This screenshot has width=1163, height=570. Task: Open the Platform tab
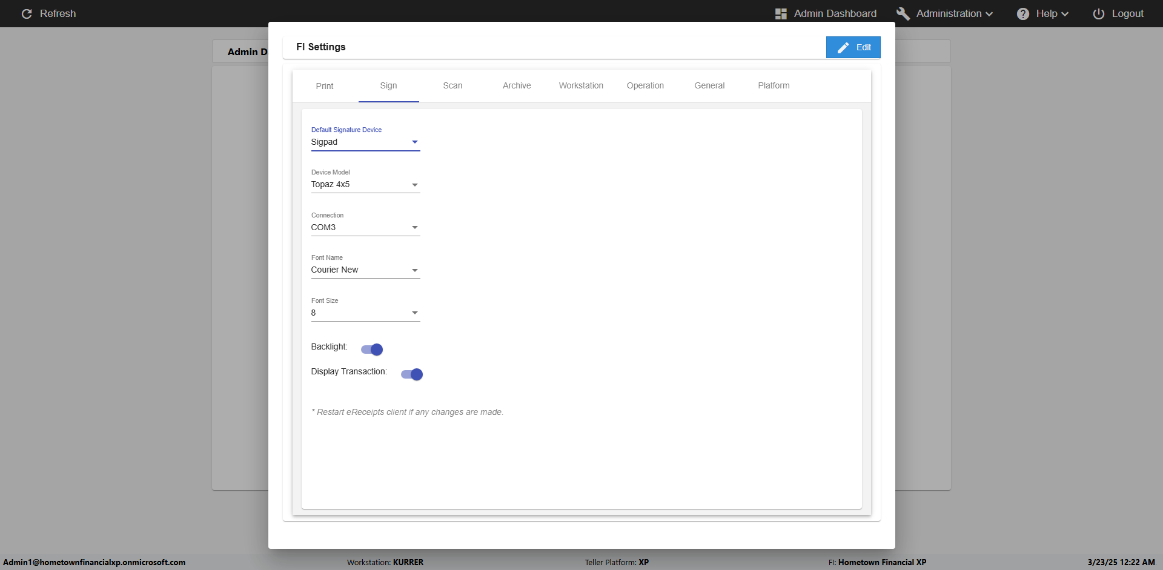coord(774,85)
